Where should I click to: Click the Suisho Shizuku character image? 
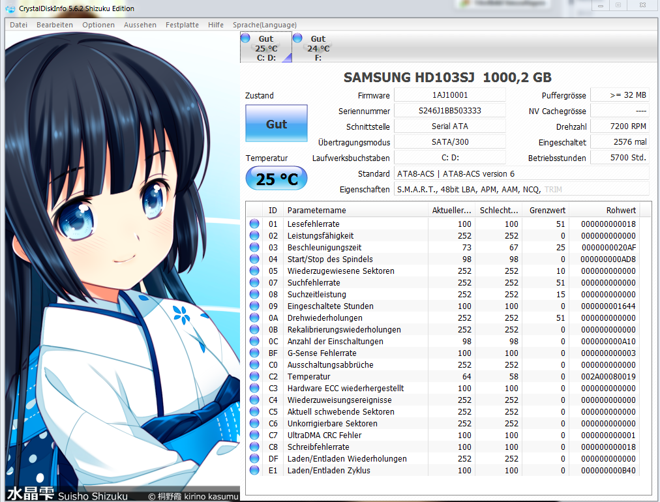(x=122, y=265)
